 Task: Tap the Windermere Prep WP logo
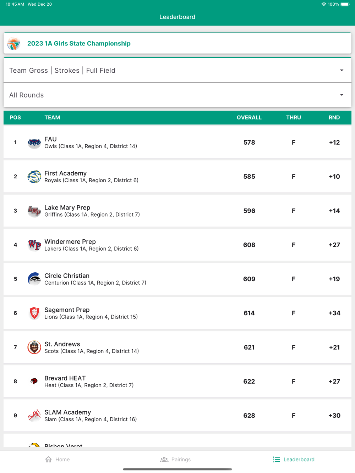(x=34, y=245)
